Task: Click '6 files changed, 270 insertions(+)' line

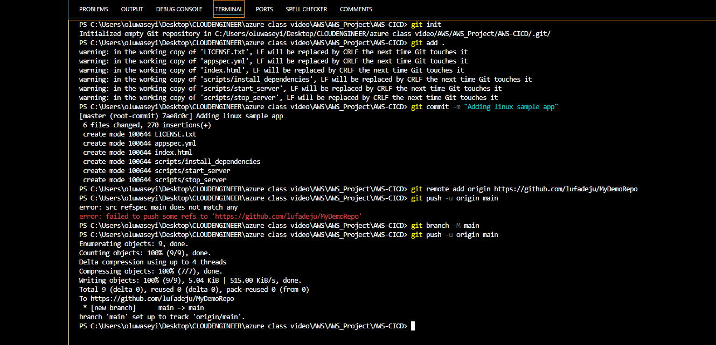Action: coord(147,125)
